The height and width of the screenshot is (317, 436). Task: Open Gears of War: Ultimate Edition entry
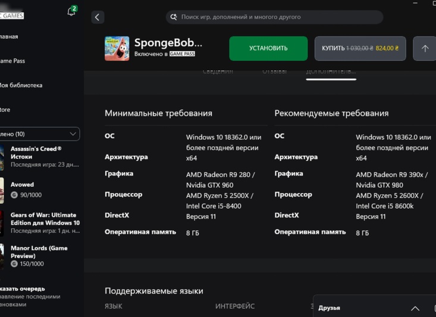pyautogui.click(x=40, y=223)
